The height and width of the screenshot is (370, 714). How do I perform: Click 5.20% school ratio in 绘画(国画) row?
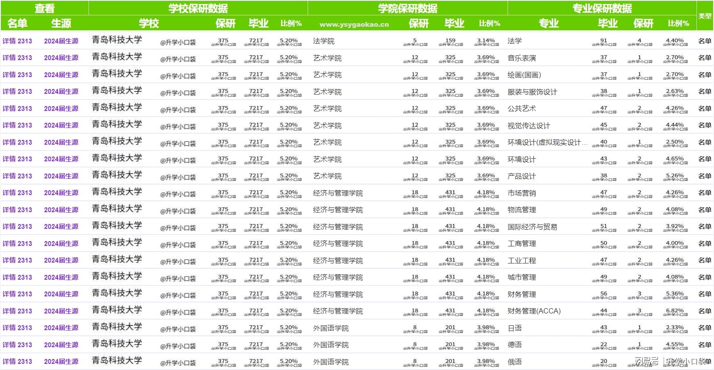pos(288,74)
